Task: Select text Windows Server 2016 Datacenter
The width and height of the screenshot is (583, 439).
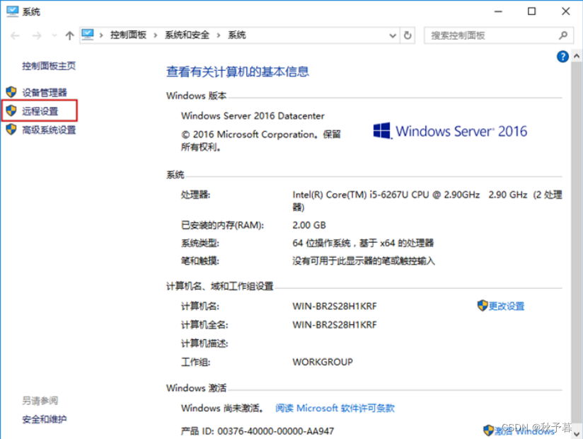Action: tap(253, 116)
